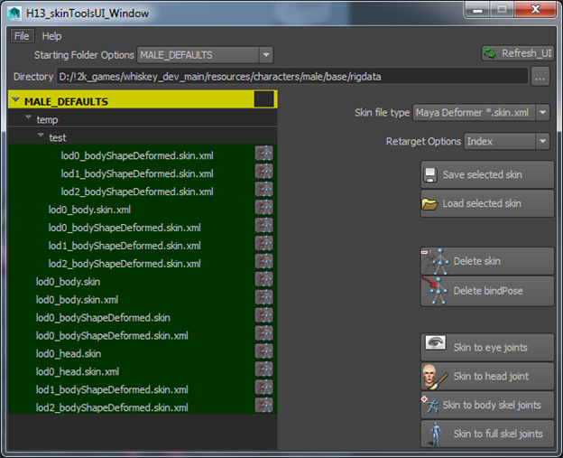The width and height of the screenshot is (563, 458).
Task: Click the skin icon beside lod0_bodyShapeDeformed.skin
Action: coord(263,315)
